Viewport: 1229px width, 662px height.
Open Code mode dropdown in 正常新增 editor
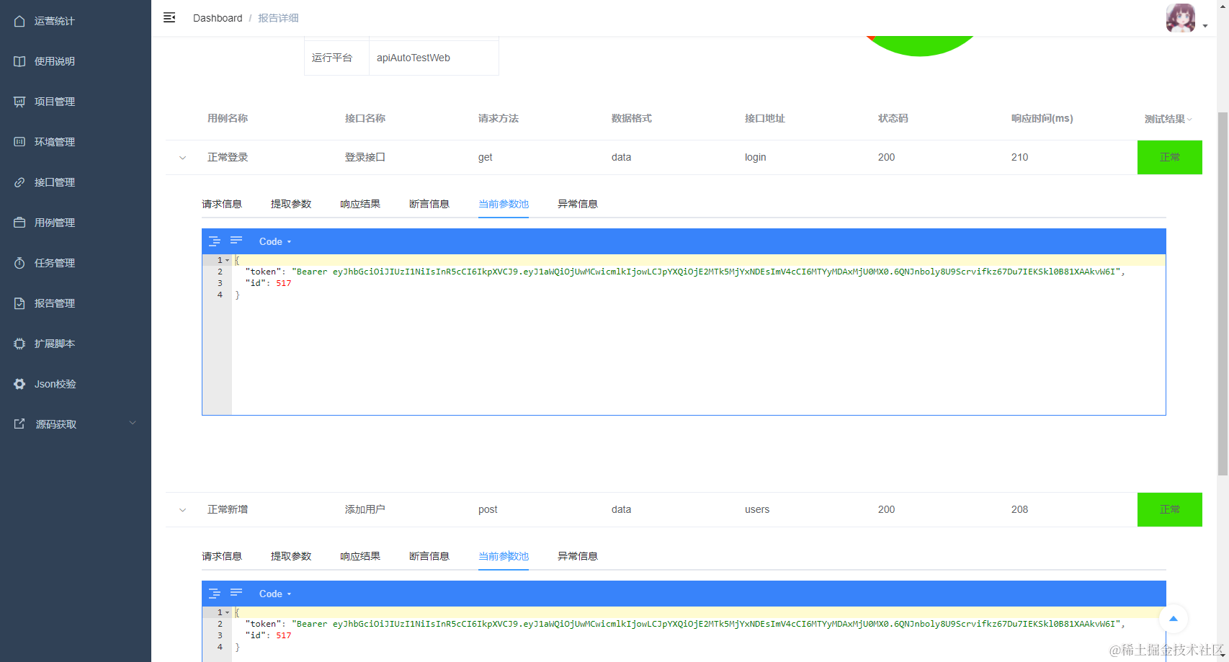tap(275, 594)
